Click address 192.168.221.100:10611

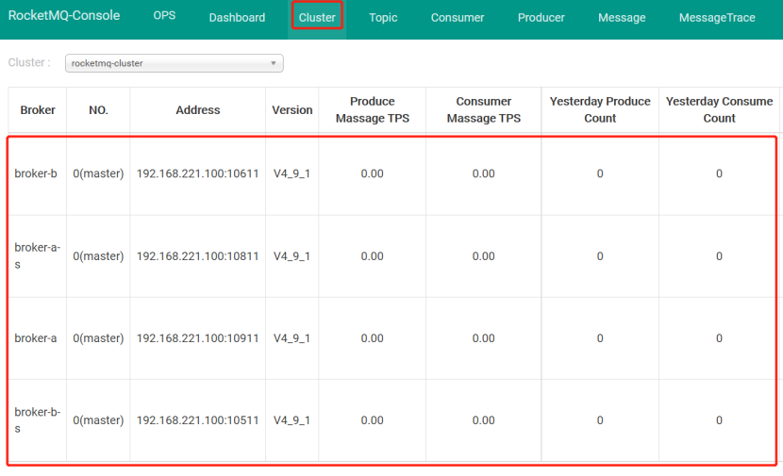tap(198, 173)
